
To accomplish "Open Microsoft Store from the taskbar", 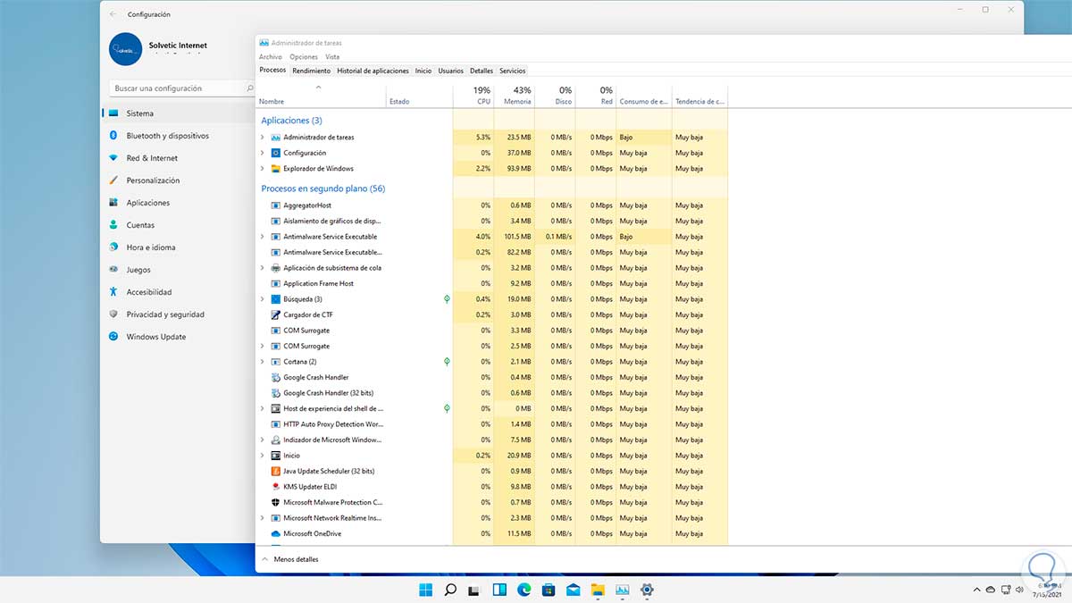I will pos(549,590).
